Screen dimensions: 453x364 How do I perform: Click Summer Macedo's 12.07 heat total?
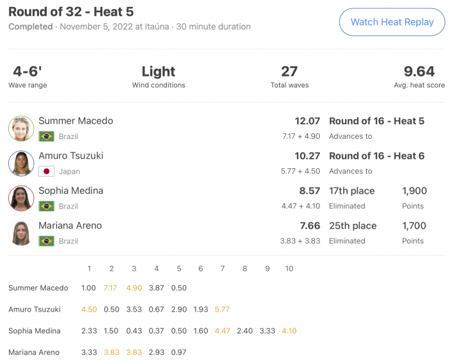click(x=307, y=121)
